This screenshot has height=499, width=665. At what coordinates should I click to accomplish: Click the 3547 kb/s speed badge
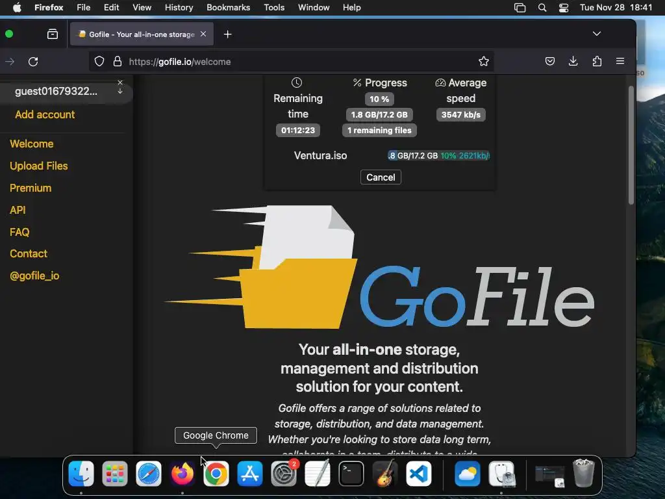(x=460, y=114)
